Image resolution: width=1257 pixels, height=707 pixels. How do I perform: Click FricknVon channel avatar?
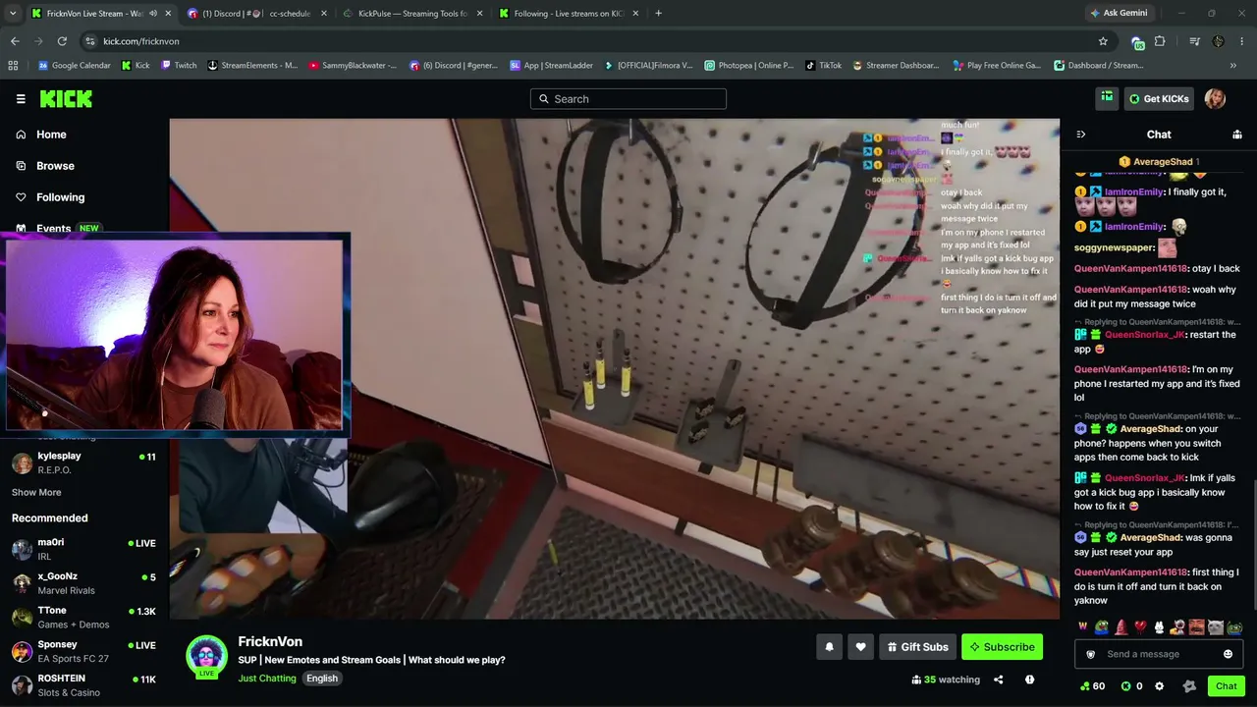point(207,657)
